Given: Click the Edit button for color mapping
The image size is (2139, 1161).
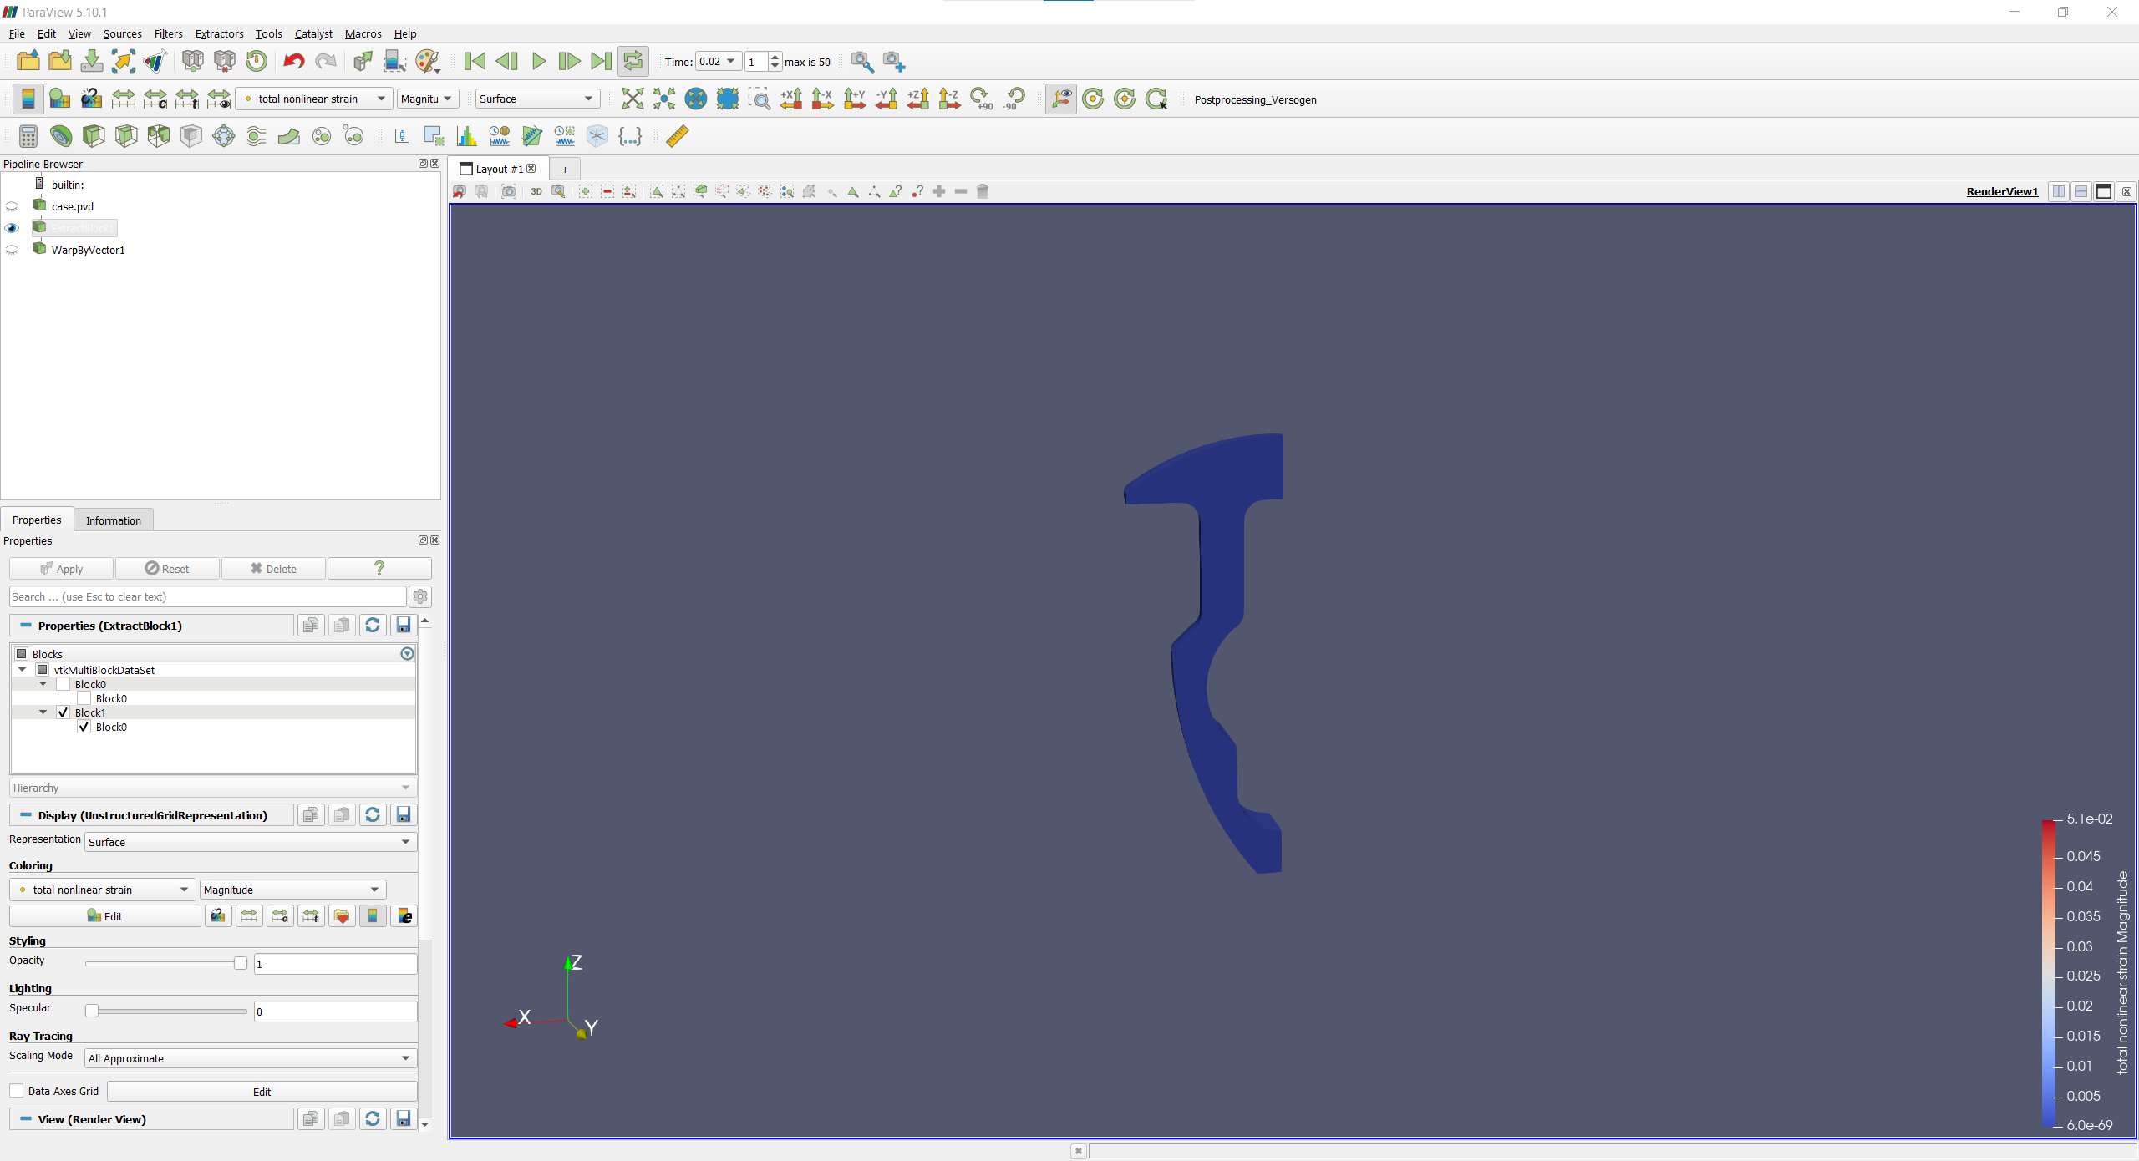Looking at the screenshot, I should pyautogui.click(x=106, y=915).
